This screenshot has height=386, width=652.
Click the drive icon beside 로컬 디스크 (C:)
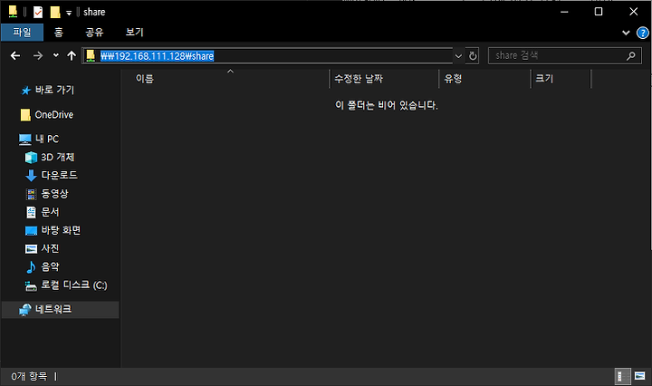pos(31,285)
